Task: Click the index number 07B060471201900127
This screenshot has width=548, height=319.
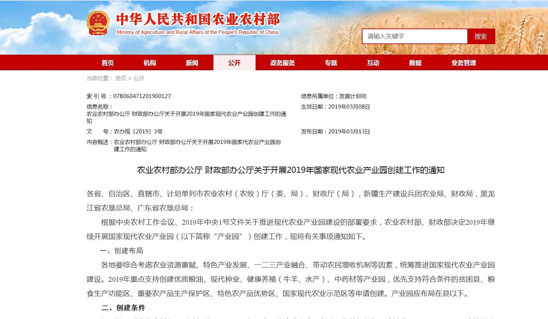Action: [142, 96]
